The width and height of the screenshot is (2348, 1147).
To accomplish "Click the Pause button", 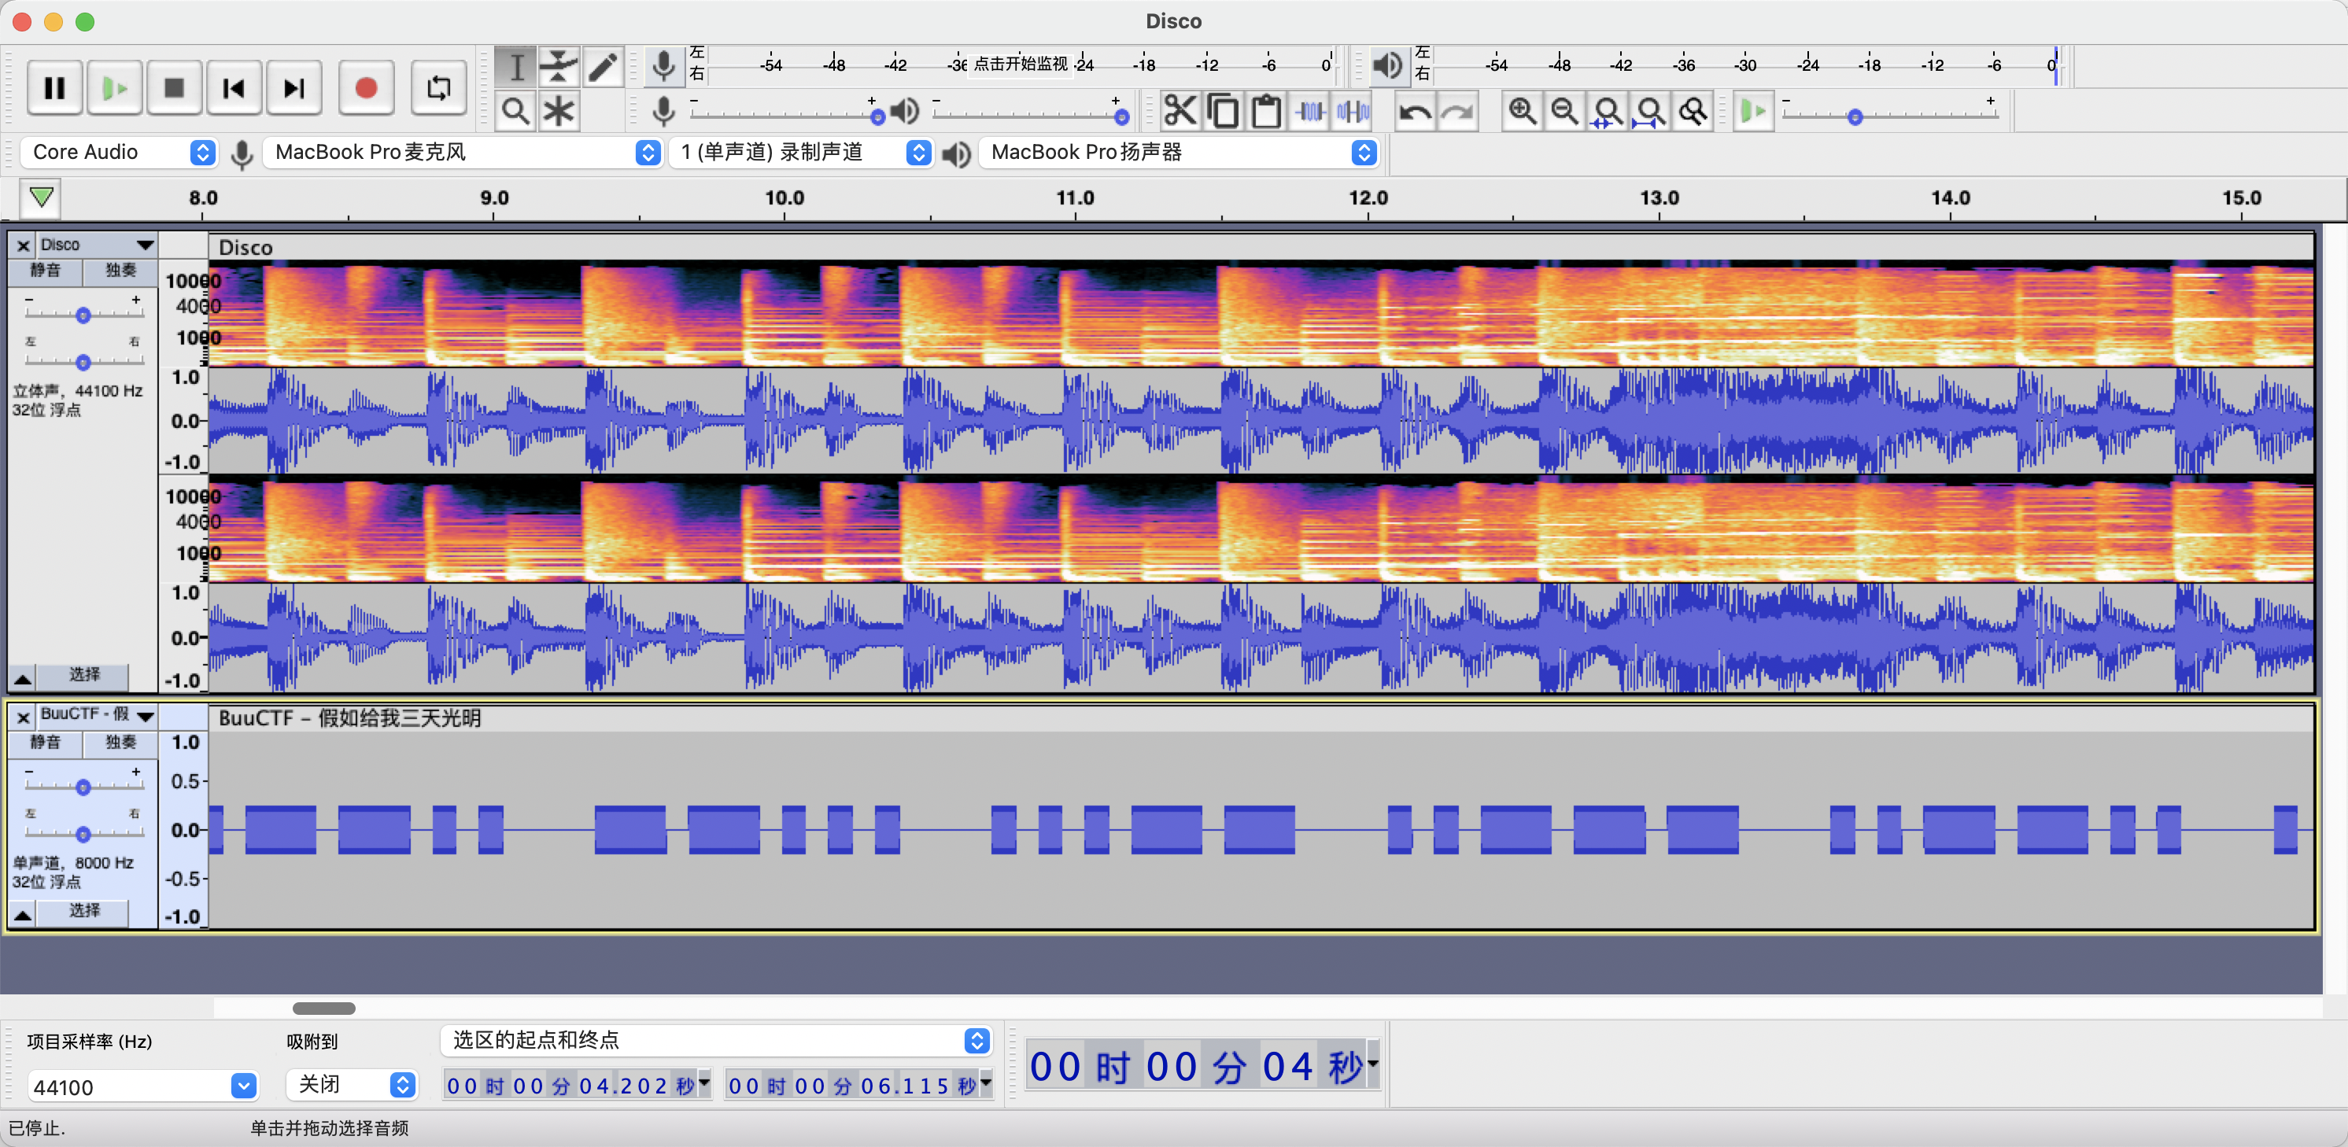I will tap(55, 88).
